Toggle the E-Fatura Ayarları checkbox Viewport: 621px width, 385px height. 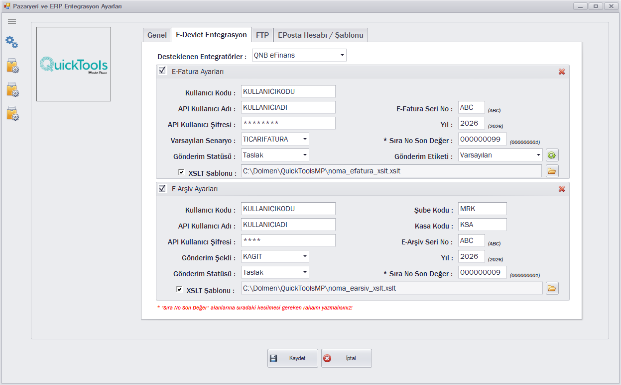(162, 71)
